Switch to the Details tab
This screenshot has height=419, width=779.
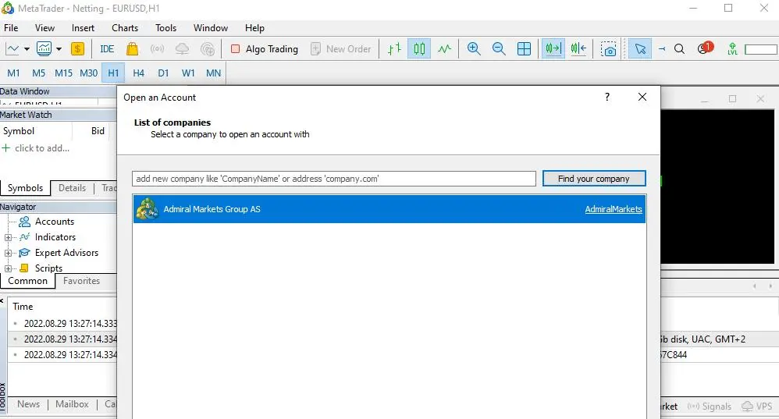[72, 188]
